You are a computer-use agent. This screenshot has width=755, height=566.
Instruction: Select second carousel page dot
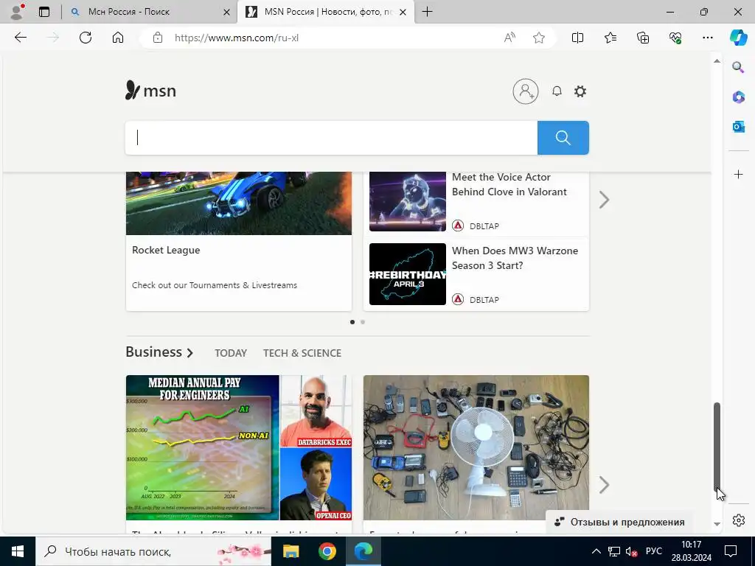click(x=363, y=322)
